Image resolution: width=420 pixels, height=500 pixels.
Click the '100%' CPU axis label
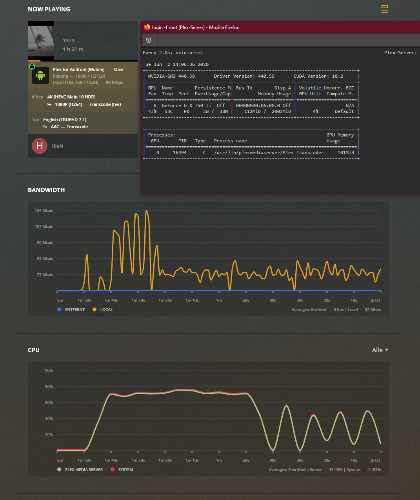pos(48,371)
